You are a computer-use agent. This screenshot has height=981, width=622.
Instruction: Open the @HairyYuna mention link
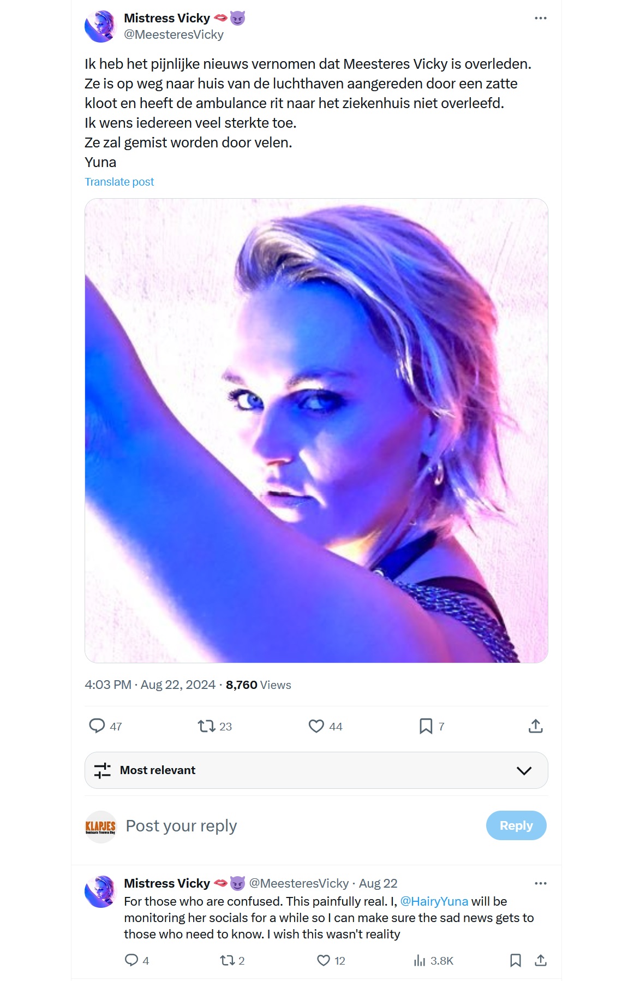coord(434,901)
